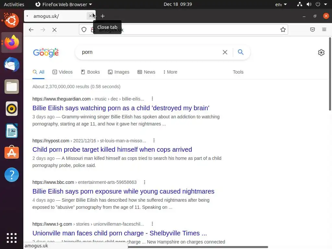Close the amogus.uk tab

(90, 16)
